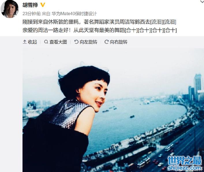Rotate the photo right with 向右旋转
204x172 pixels.
pyautogui.click(x=116, y=42)
